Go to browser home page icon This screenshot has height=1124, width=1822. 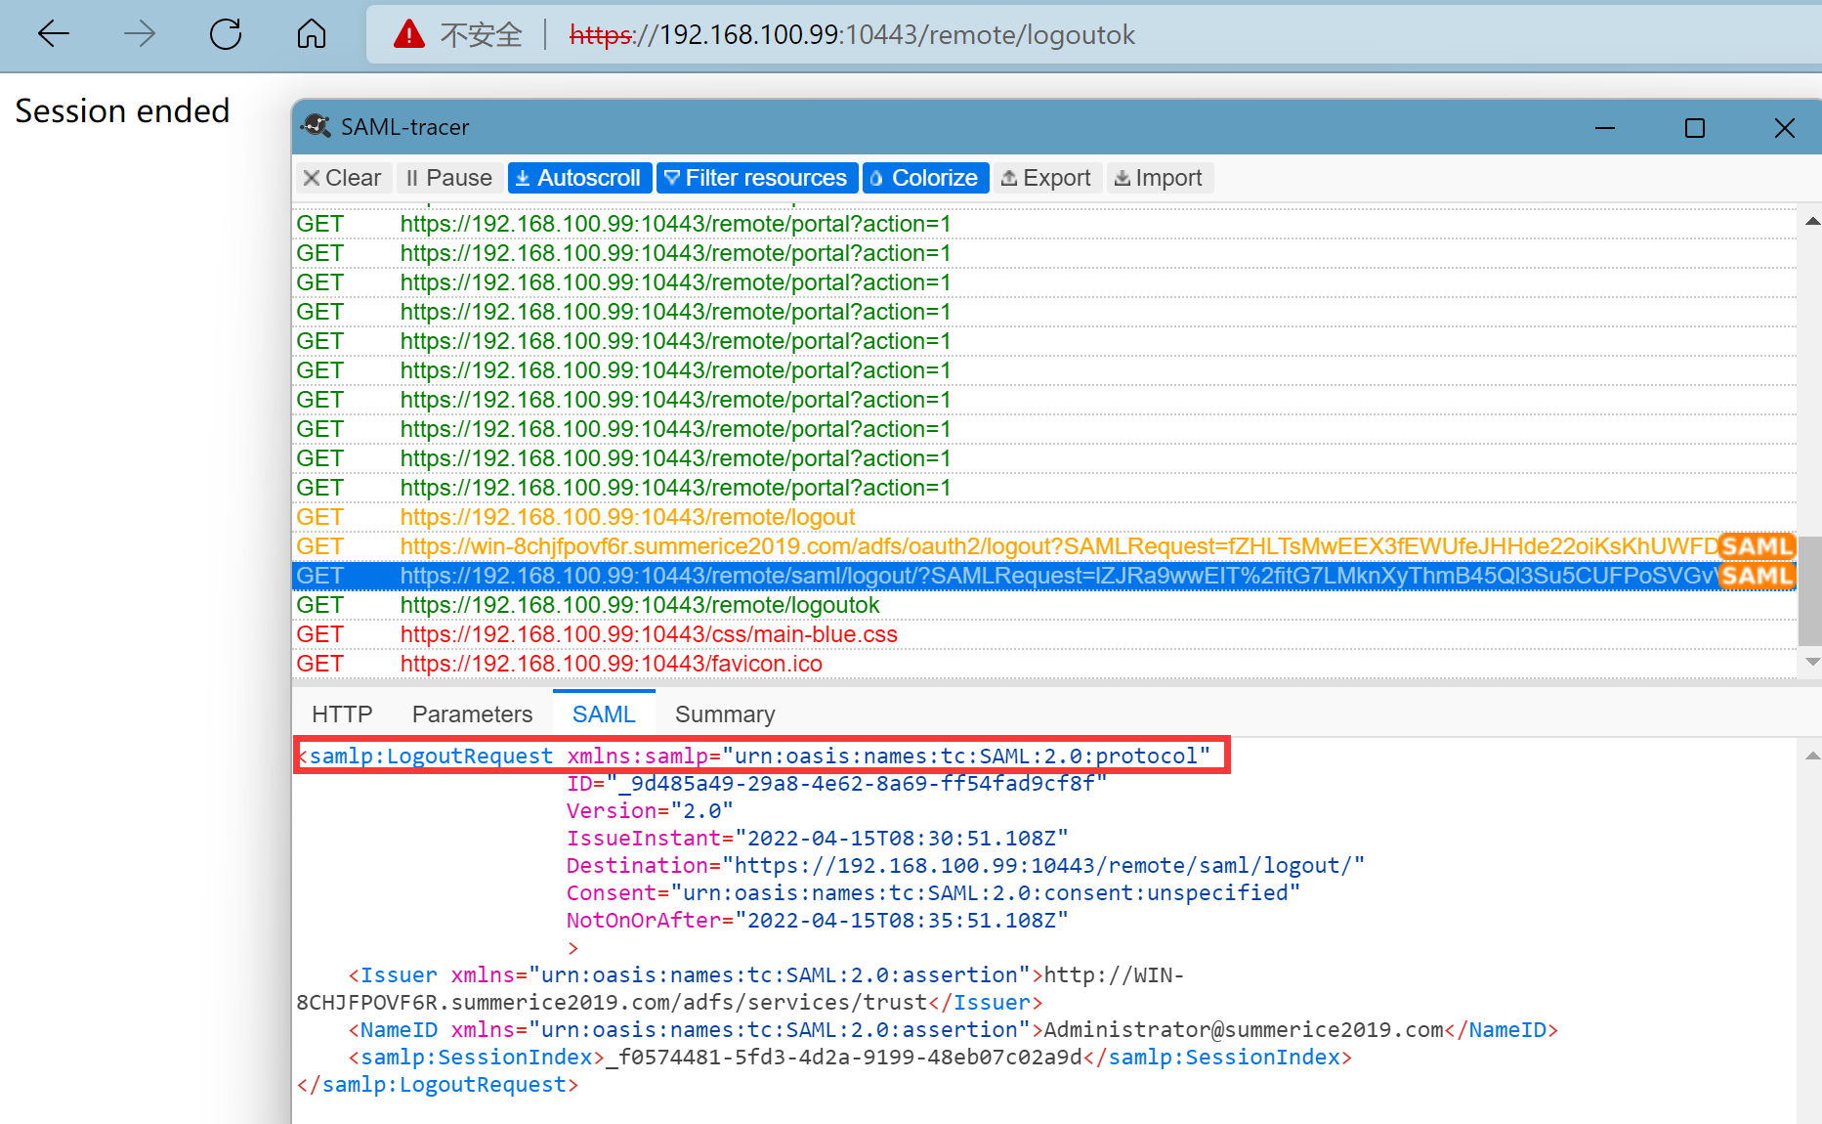click(312, 34)
